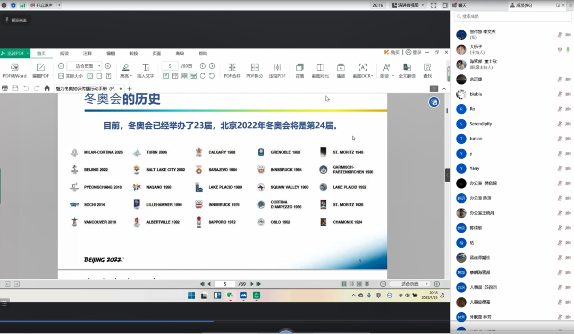Expand the system tray hidden icons chevron
The height and width of the screenshot is (334, 574).
point(353,295)
